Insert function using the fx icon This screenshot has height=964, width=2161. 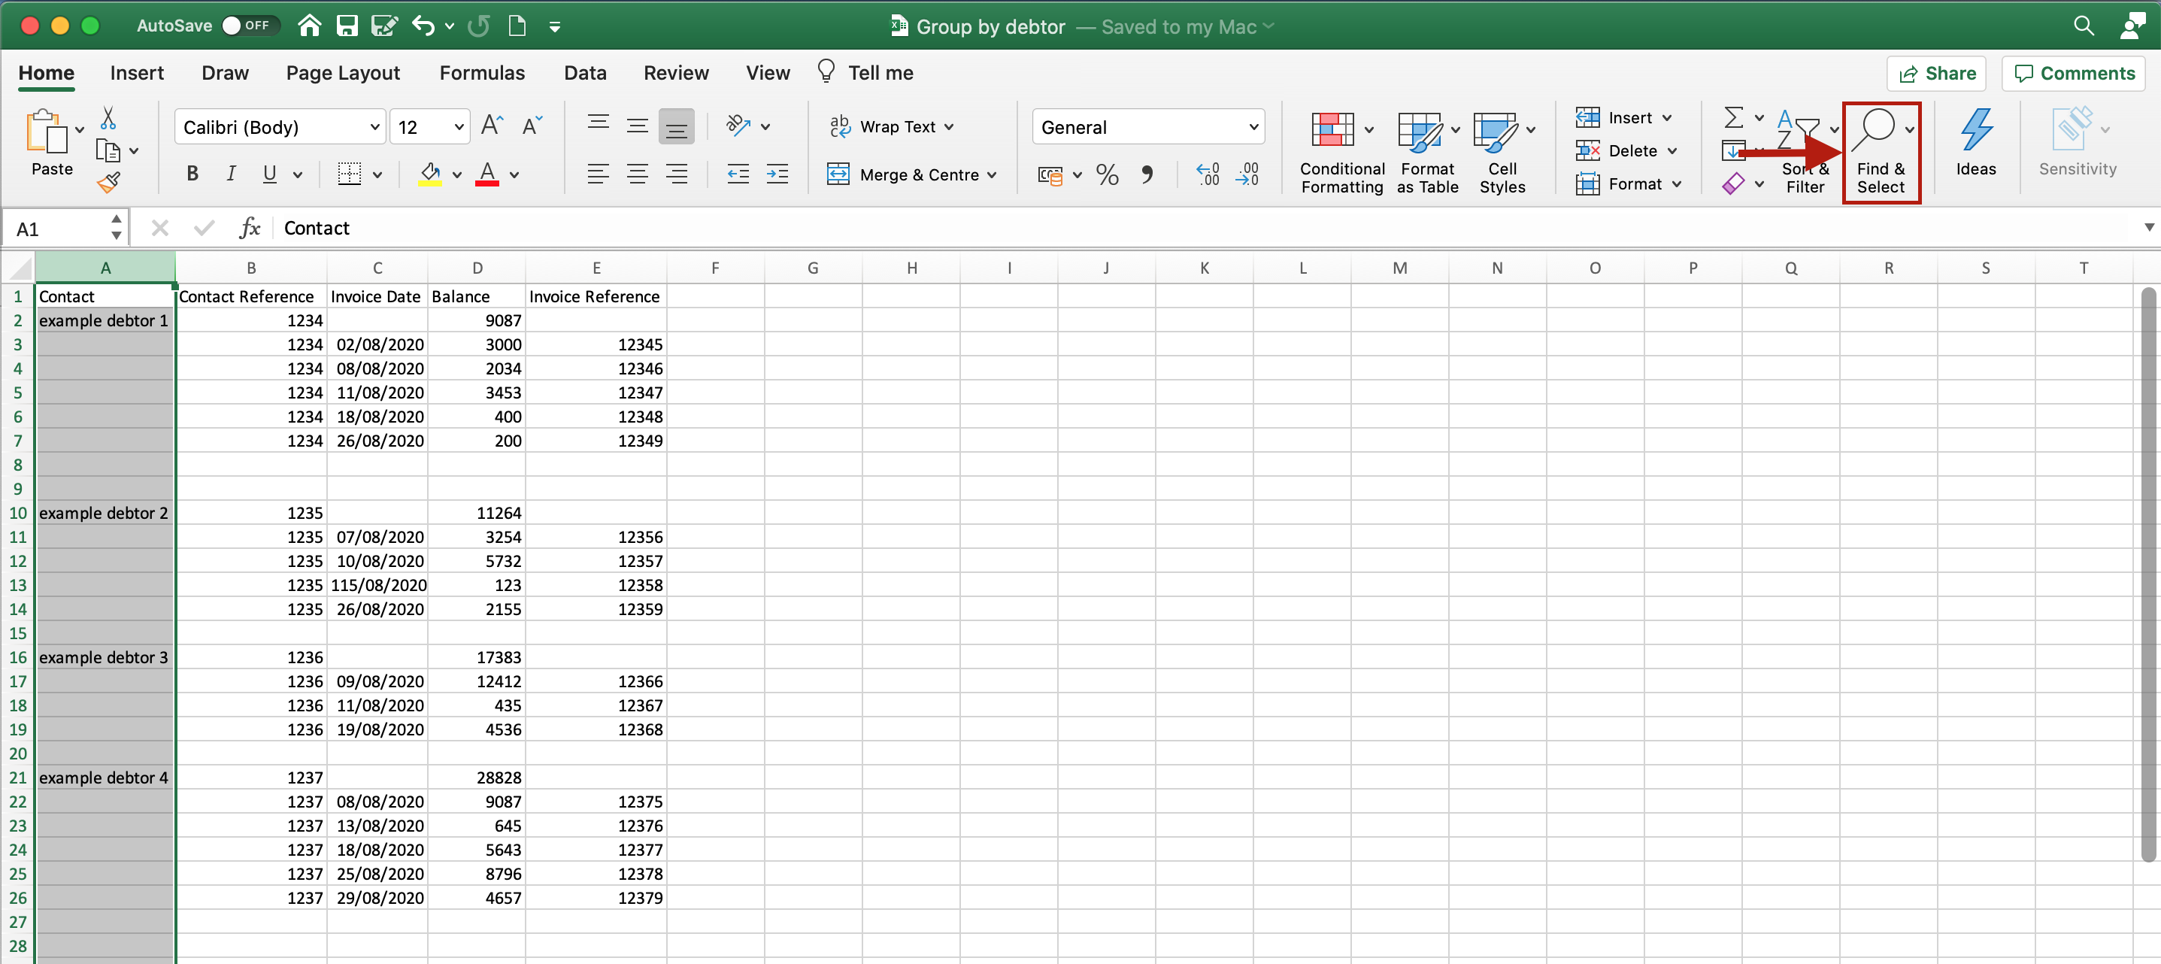tap(250, 227)
